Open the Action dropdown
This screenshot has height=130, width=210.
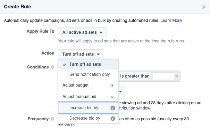coord(81,54)
